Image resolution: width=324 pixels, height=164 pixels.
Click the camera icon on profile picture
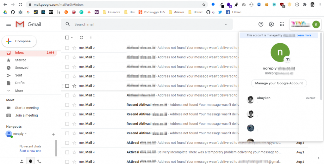coord(287,59)
